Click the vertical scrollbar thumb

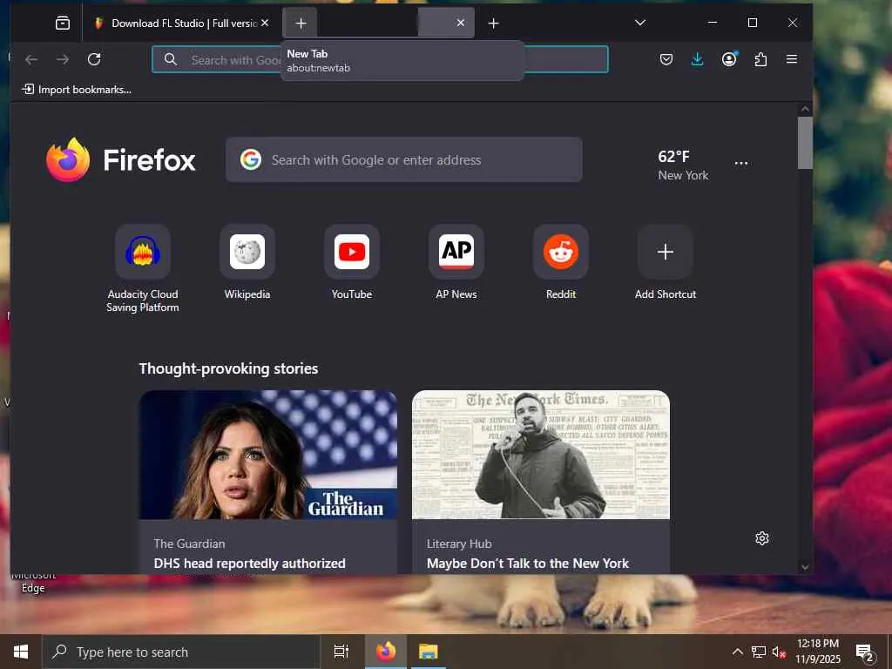pyautogui.click(x=805, y=143)
